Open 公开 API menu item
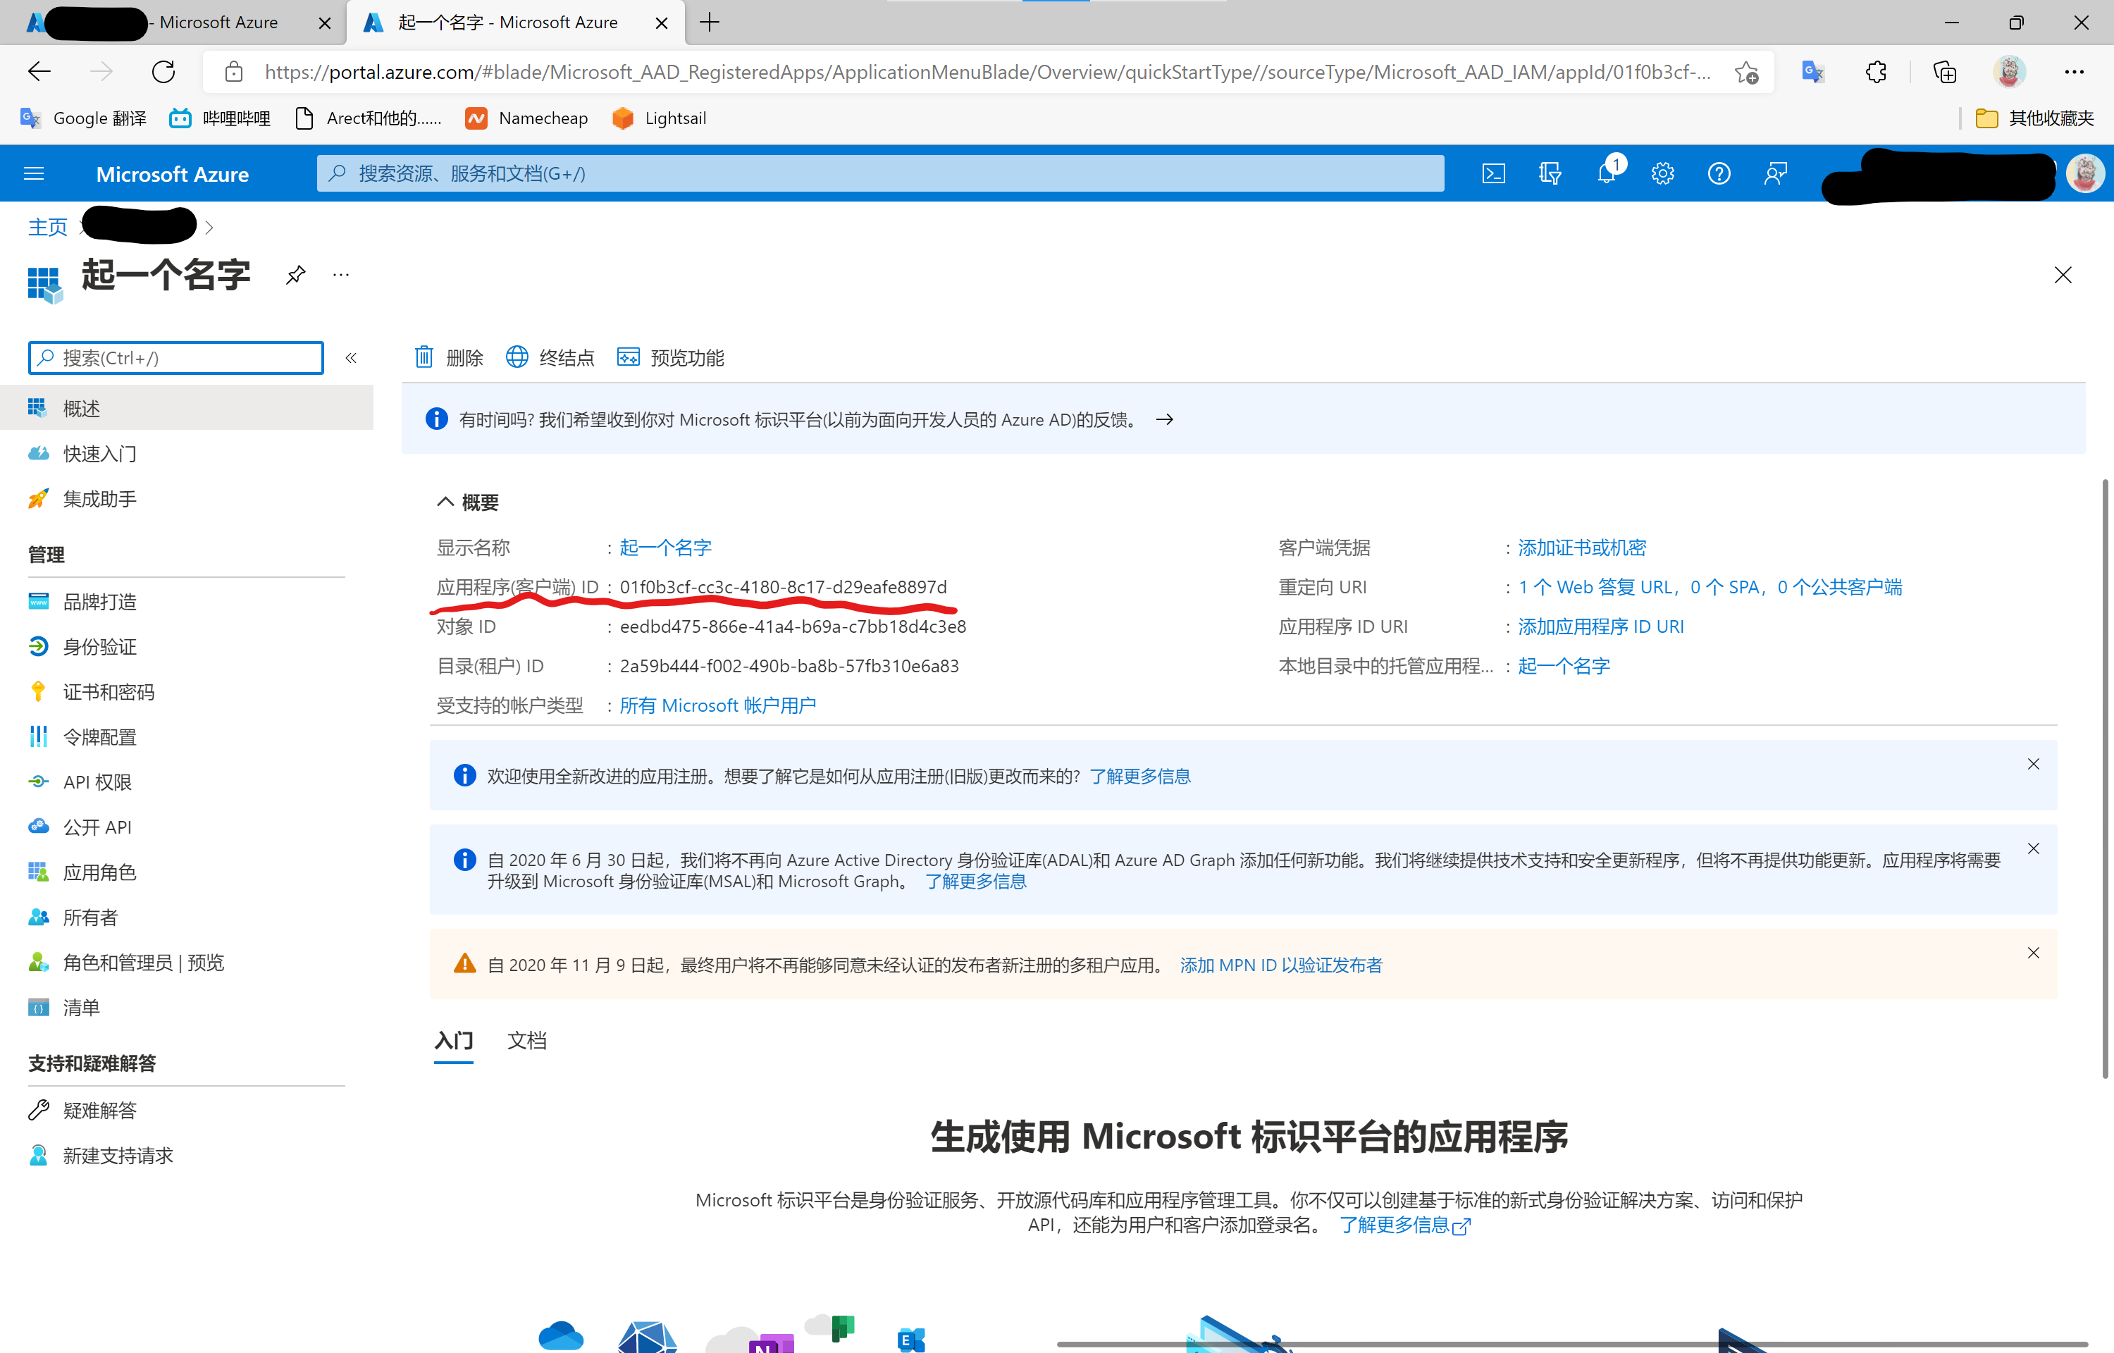The width and height of the screenshot is (2114, 1353). 186,827
